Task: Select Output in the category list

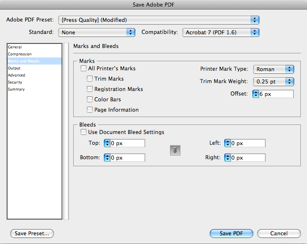Action: [34, 68]
